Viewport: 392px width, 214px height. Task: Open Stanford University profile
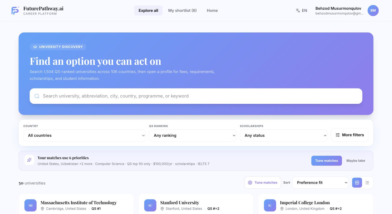(x=180, y=203)
